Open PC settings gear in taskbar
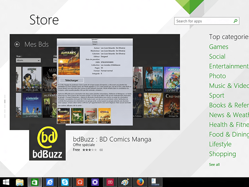This screenshot has width=249, height=187. [95, 182]
